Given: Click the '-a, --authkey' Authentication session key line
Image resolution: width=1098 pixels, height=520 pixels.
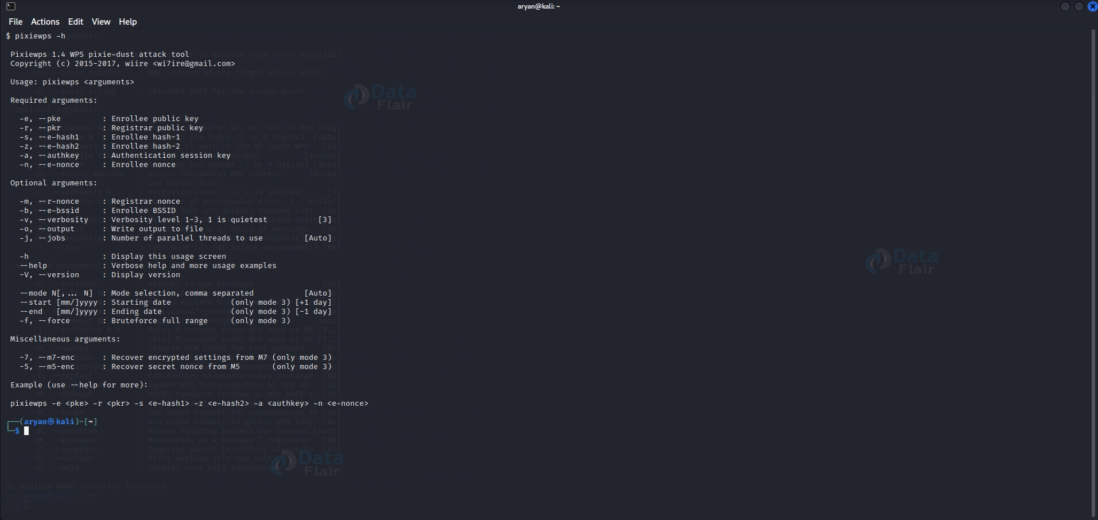Looking at the screenshot, I should pyautogui.click(x=125, y=156).
